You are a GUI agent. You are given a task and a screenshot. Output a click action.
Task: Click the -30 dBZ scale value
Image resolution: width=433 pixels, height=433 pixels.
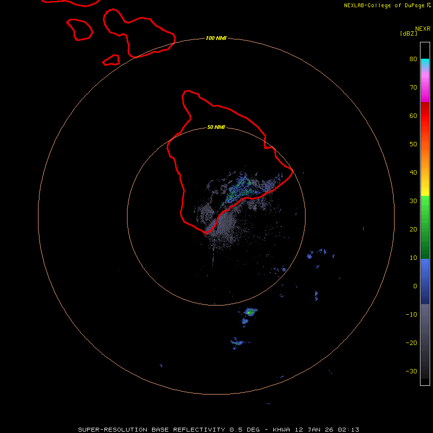[411, 371]
